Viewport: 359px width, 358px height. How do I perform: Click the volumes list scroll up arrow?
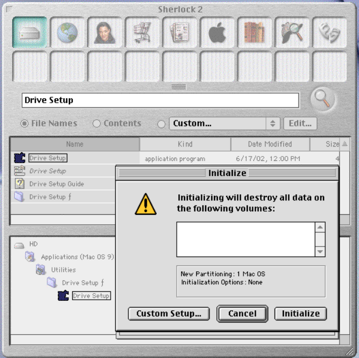320,227
